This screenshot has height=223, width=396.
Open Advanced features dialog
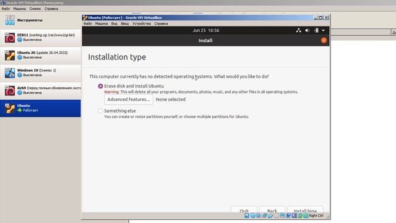[x=129, y=99]
